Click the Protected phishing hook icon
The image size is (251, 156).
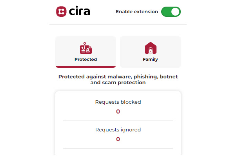(85, 48)
